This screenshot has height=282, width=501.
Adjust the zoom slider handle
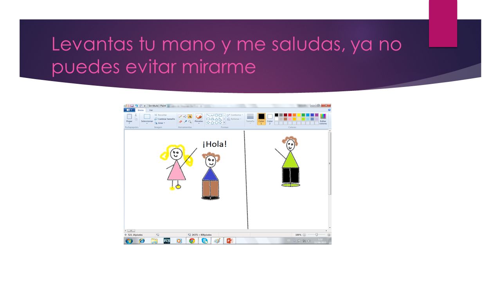click(317, 235)
